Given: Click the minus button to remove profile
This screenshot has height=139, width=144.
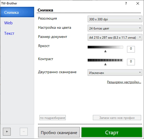Looking at the screenshot, I should 24,132.
